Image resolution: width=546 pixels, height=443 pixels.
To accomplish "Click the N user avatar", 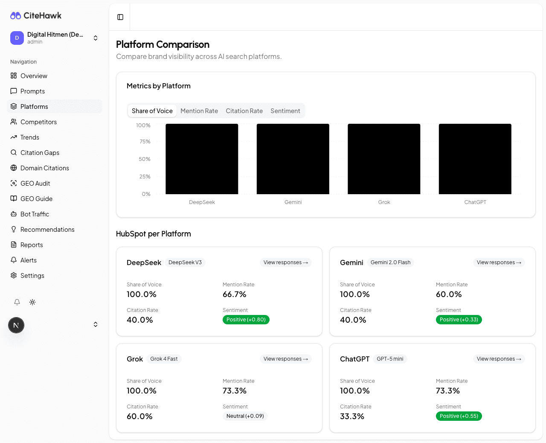I will (x=16, y=325).
